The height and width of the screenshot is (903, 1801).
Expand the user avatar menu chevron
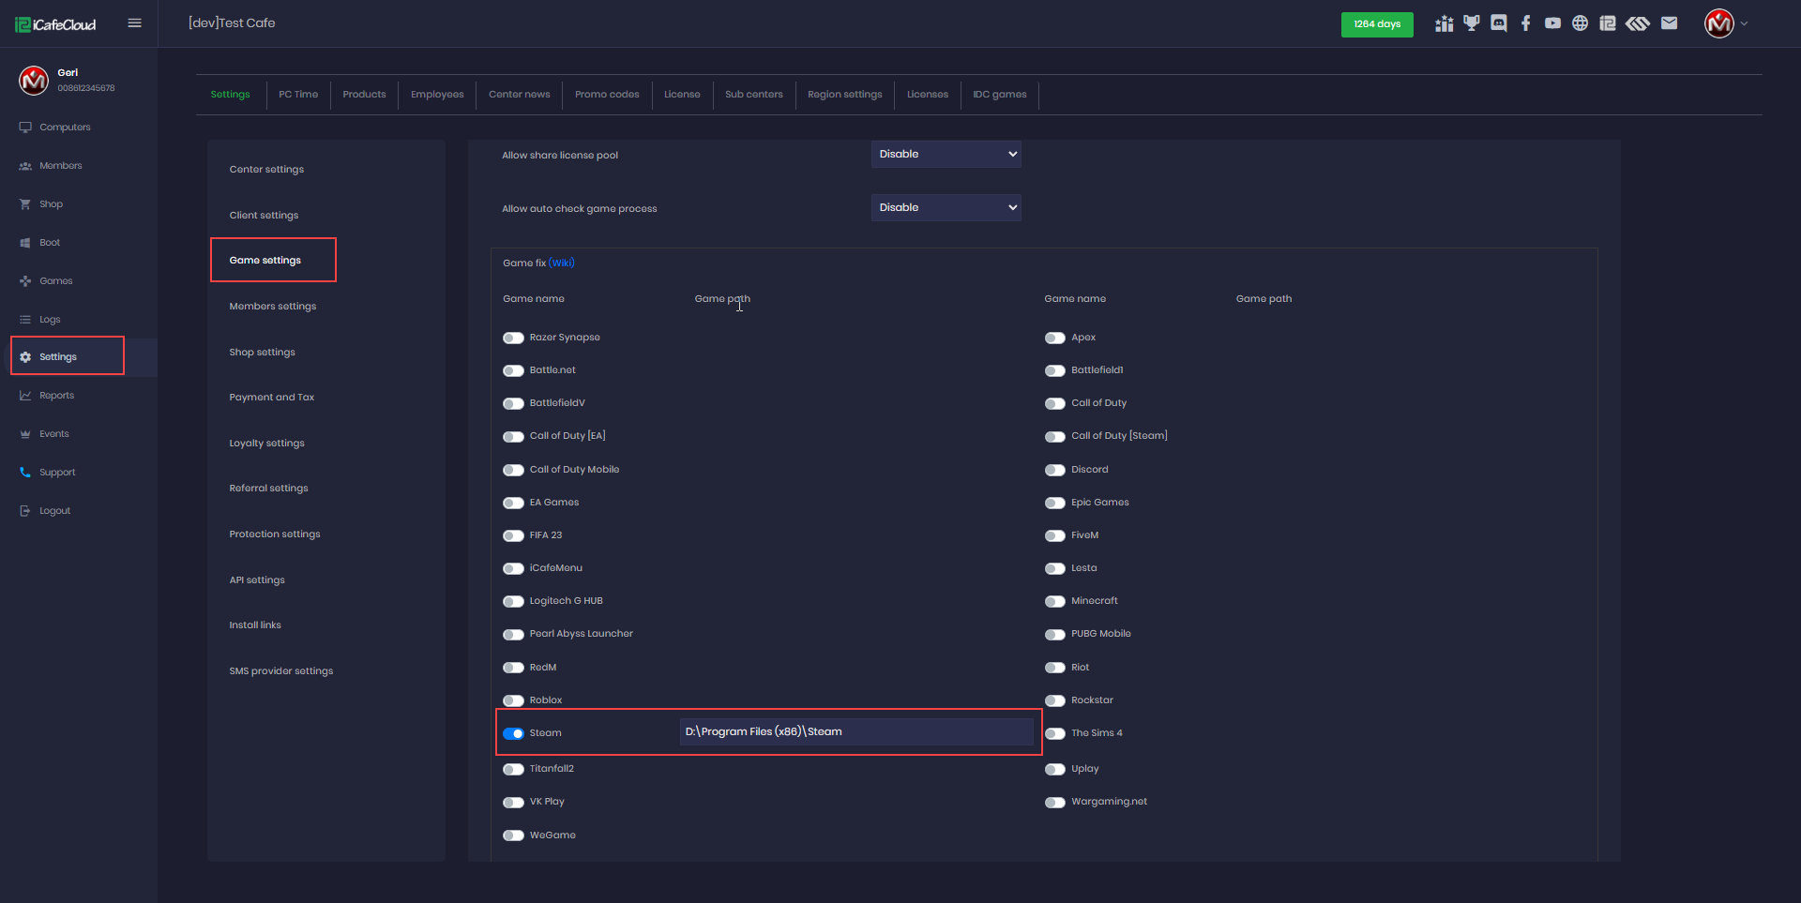click(1744, 24)
